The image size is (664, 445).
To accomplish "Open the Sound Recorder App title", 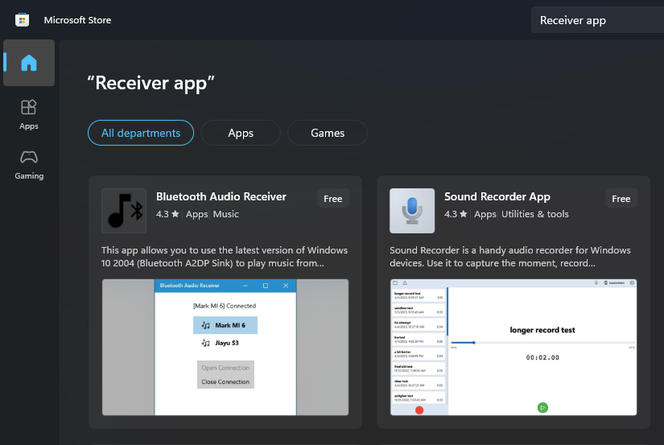I will [497, 196].
